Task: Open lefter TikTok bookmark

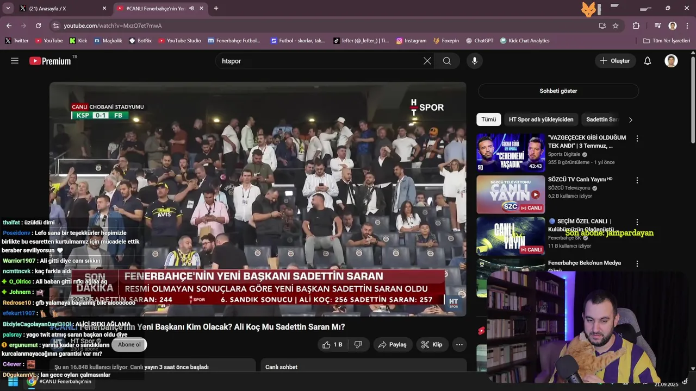Action: pyautogui.click(x=361, y=41)
